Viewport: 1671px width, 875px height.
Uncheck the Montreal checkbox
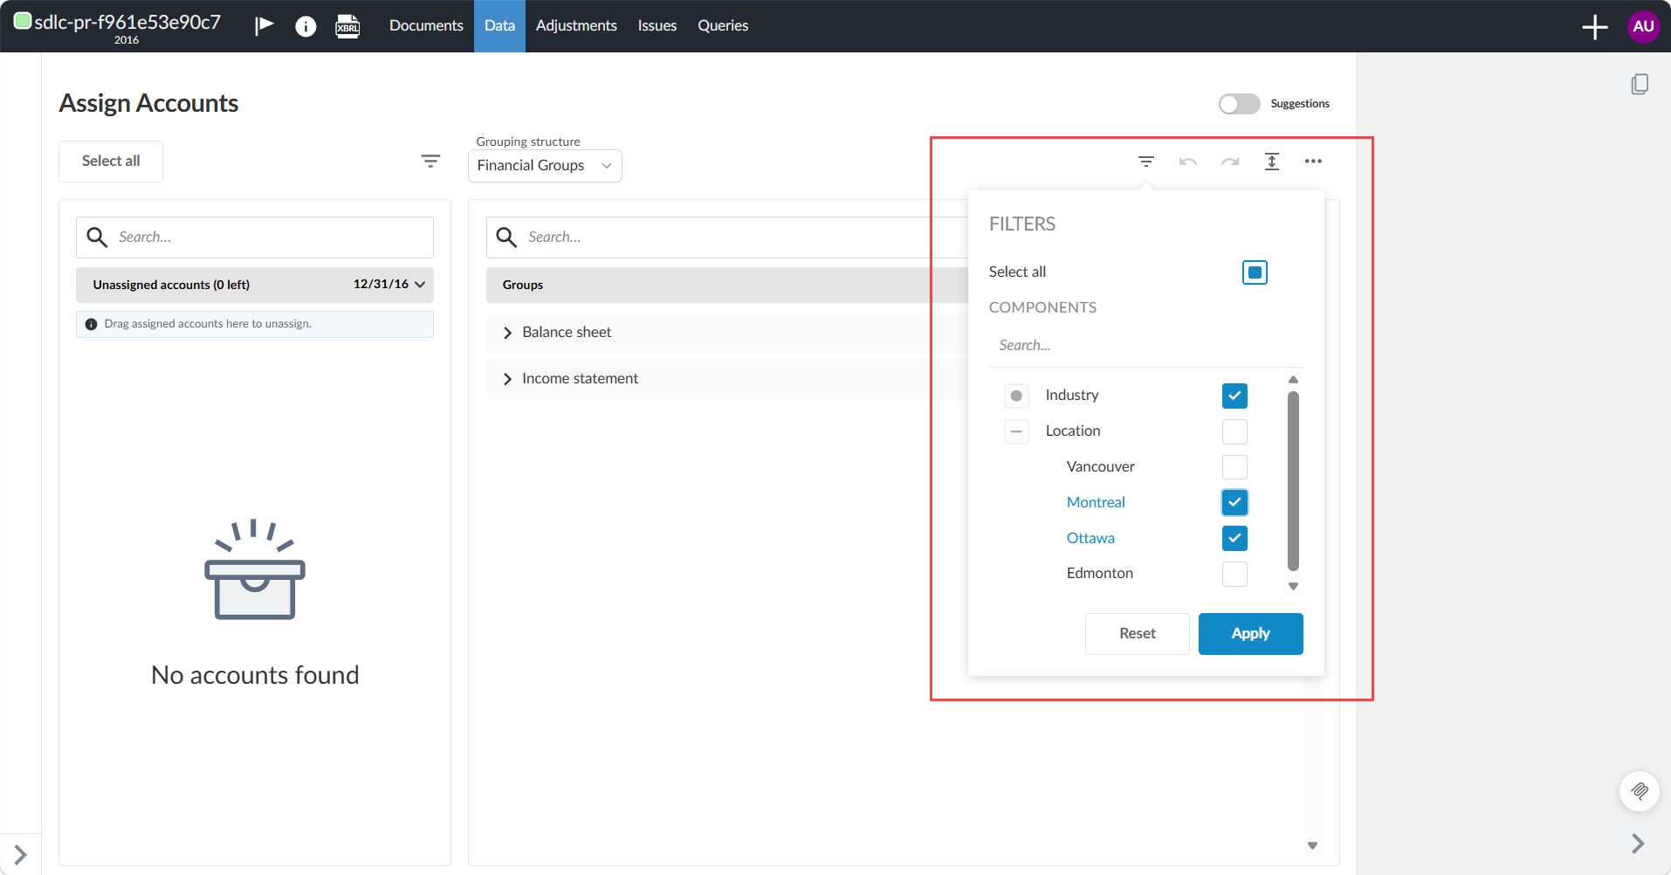pyautogui.click(x=1234, y=502)
